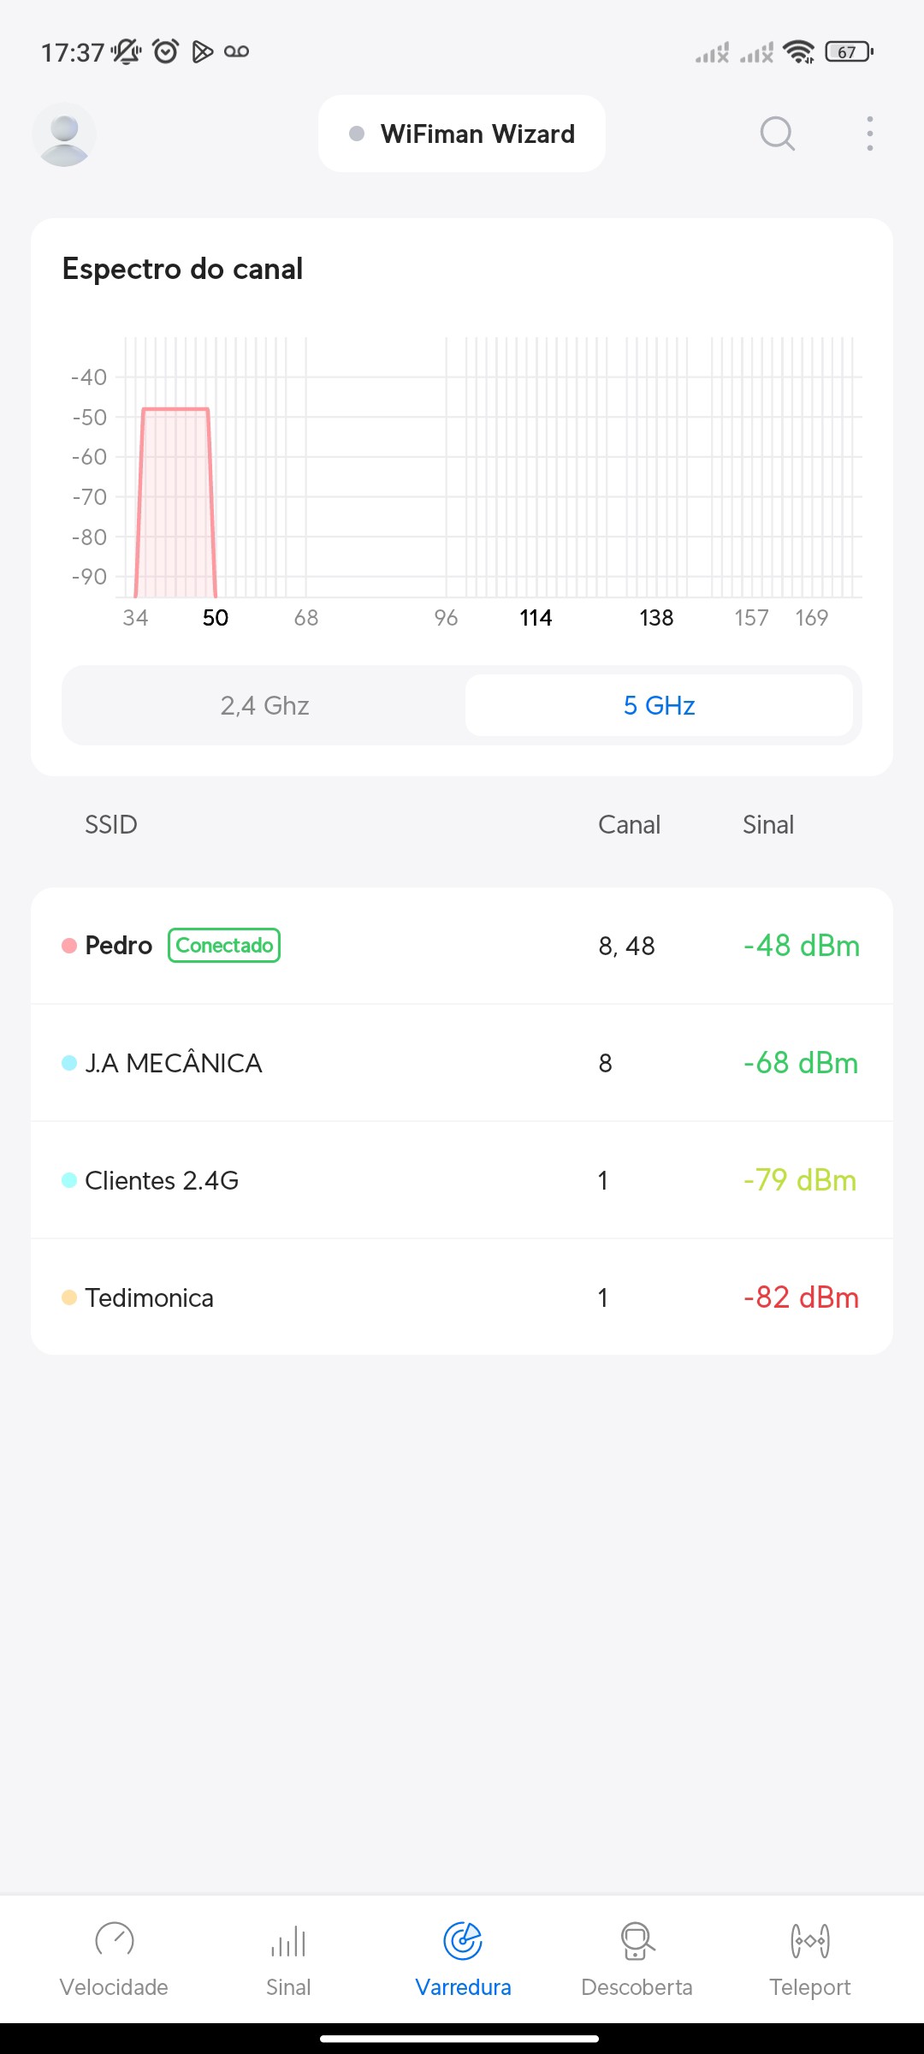Select the J.A MECÂNICA network entry
Viewport: 924px width, 2054px height.
(462, 1063)
